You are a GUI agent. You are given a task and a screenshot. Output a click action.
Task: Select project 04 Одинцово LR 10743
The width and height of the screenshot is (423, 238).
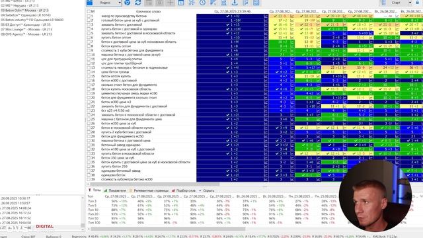(x=26, y=15)
